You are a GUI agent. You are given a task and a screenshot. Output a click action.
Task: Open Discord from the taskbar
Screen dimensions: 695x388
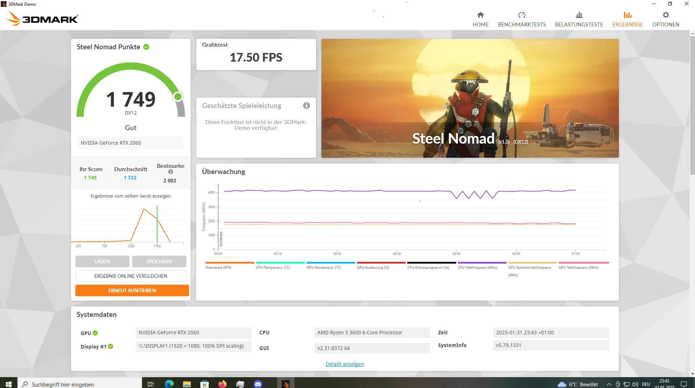pos(258,384)
